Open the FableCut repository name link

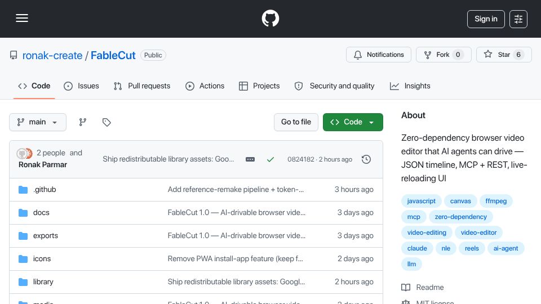click(113, 56)
